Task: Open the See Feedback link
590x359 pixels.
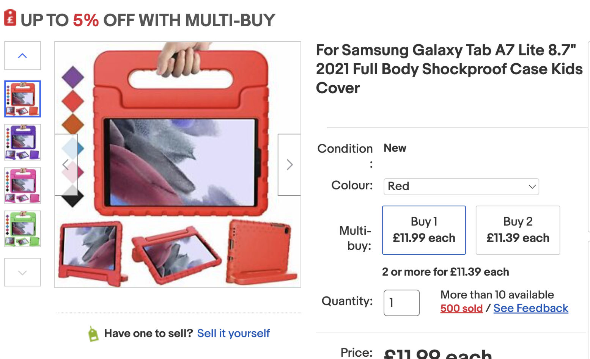Action: pyautogui.click(x=530, y=308)
